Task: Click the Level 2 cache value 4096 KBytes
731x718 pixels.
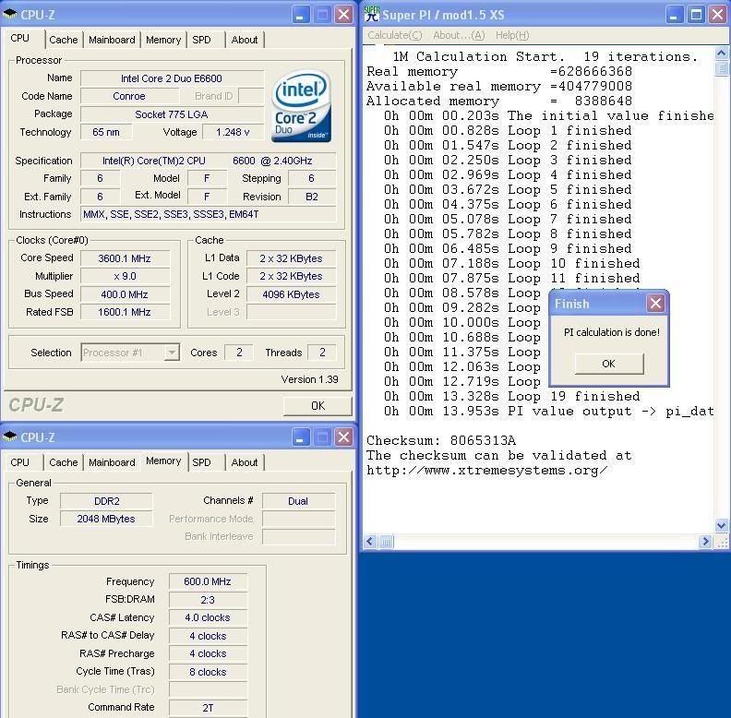Action: point(291,294)
